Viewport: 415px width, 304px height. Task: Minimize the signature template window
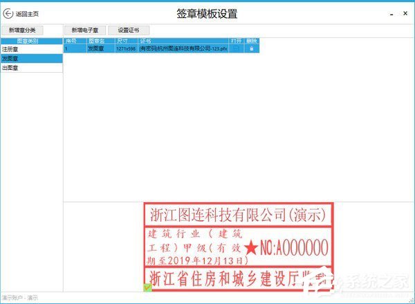(391, 14)
